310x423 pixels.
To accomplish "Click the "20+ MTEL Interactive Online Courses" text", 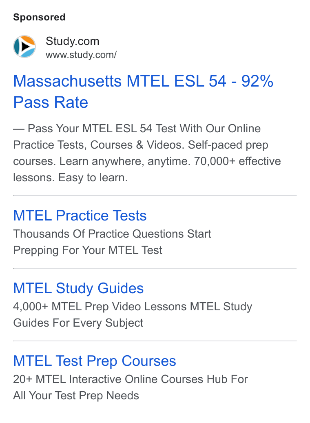I will tap(108, 379).
